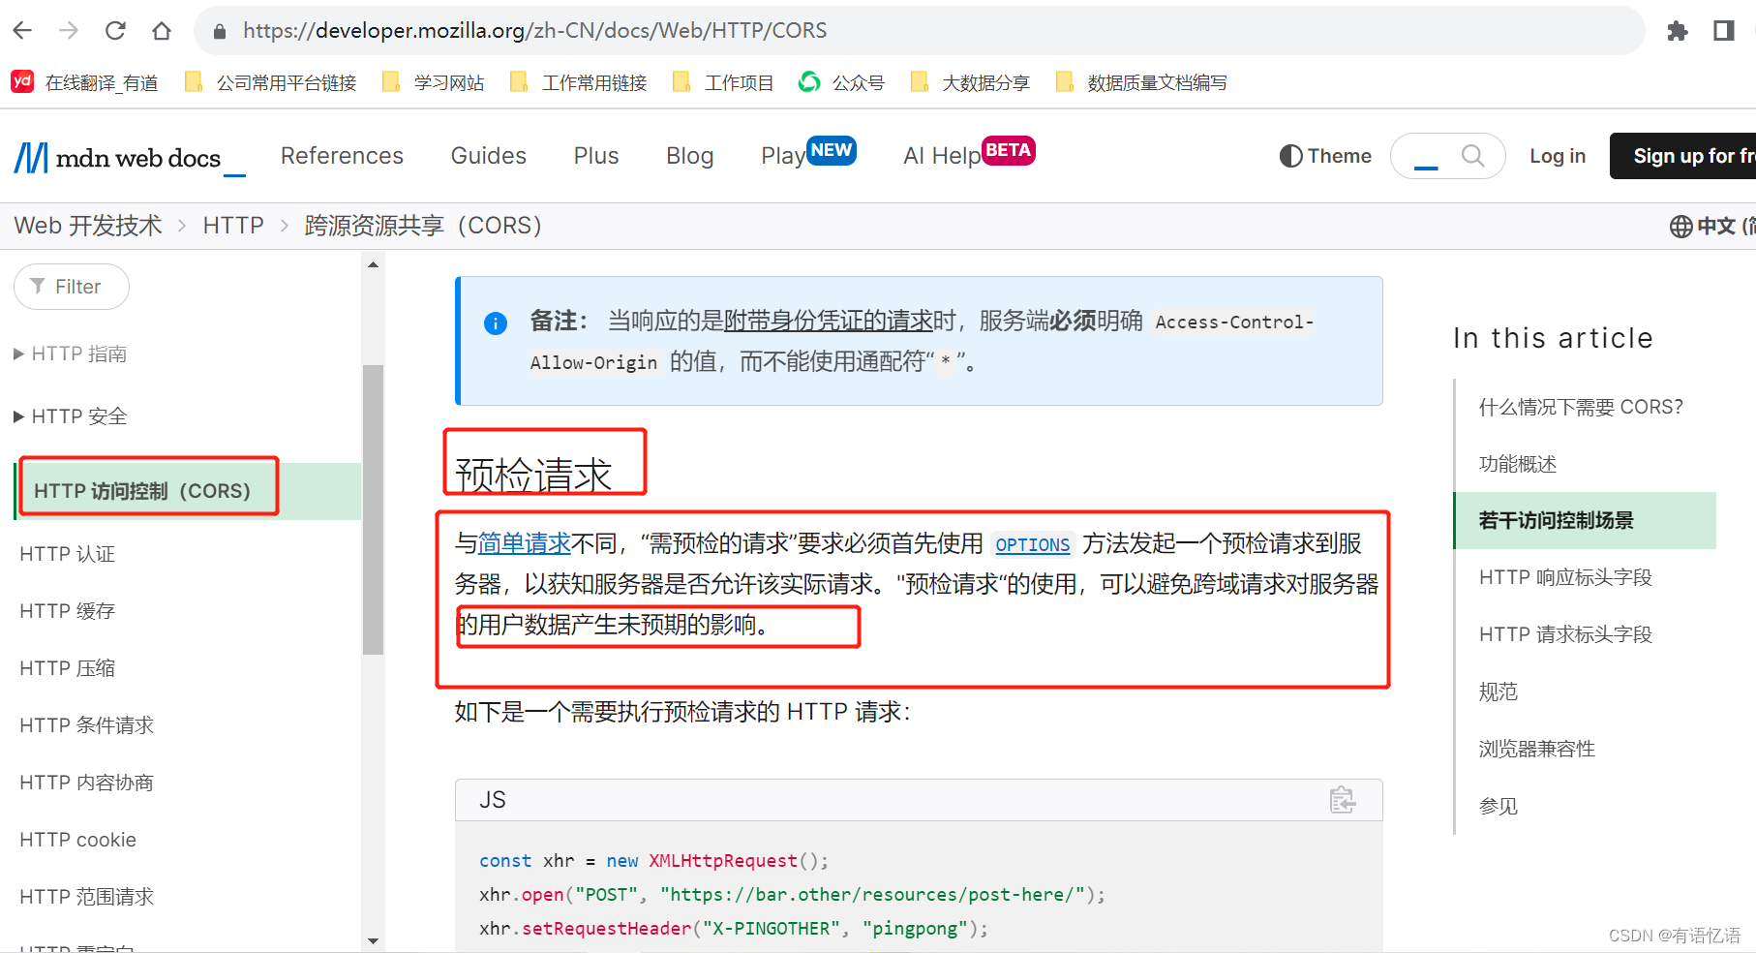Toggle the browser side panel icon
Image resolution: width=1756 pixels, height=953 pixels.
pos(1724,31)
